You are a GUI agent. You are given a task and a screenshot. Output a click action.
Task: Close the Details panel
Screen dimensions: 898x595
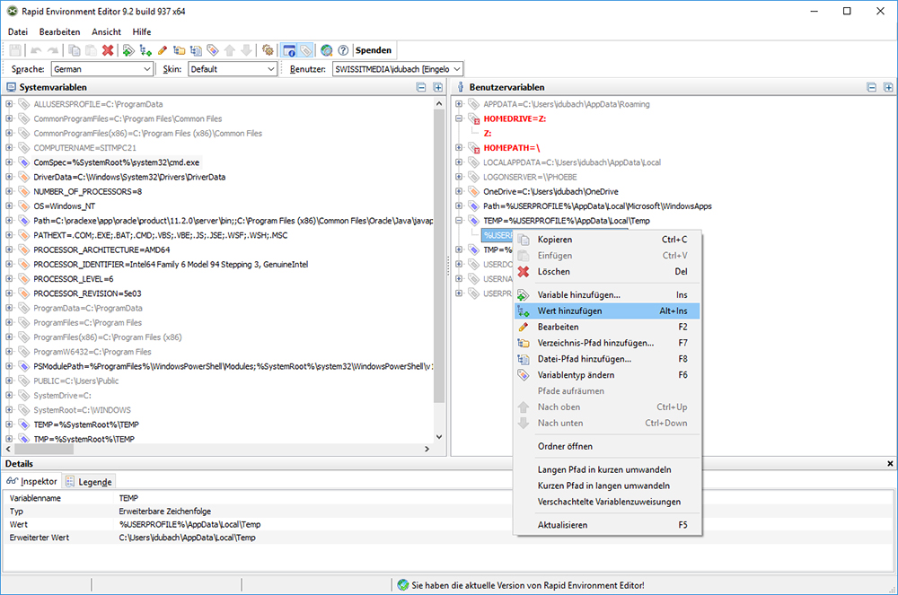point(890,463)
